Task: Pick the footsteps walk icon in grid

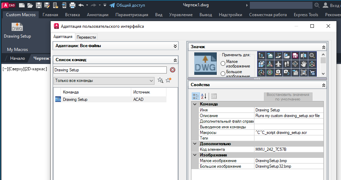Action: click(287, 64)
